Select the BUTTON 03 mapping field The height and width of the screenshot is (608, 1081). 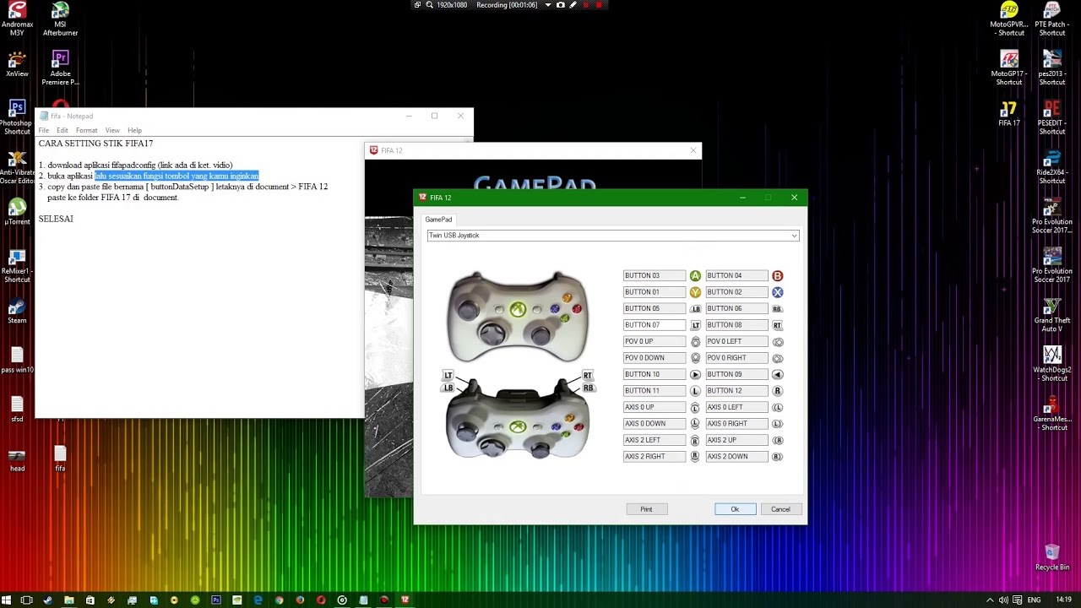point(655,276)
